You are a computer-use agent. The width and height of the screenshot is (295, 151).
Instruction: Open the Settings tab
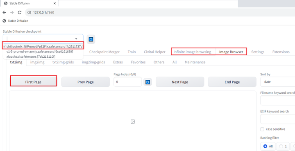258,52
